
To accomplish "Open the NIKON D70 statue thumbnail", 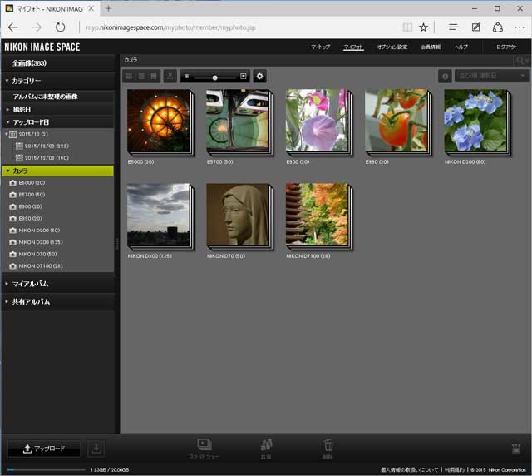I will (238, 216).
